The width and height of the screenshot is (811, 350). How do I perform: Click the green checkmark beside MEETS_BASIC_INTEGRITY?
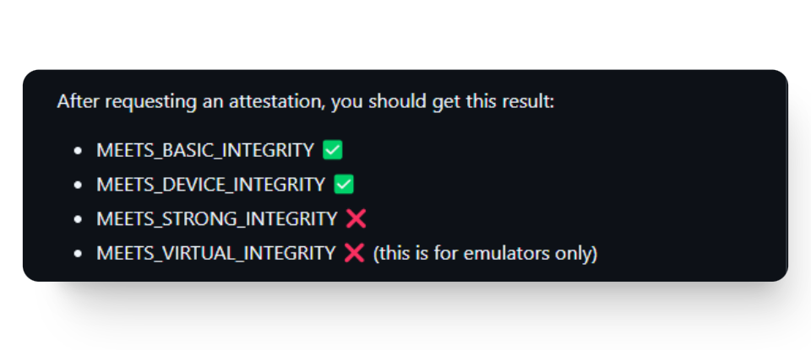332,151
